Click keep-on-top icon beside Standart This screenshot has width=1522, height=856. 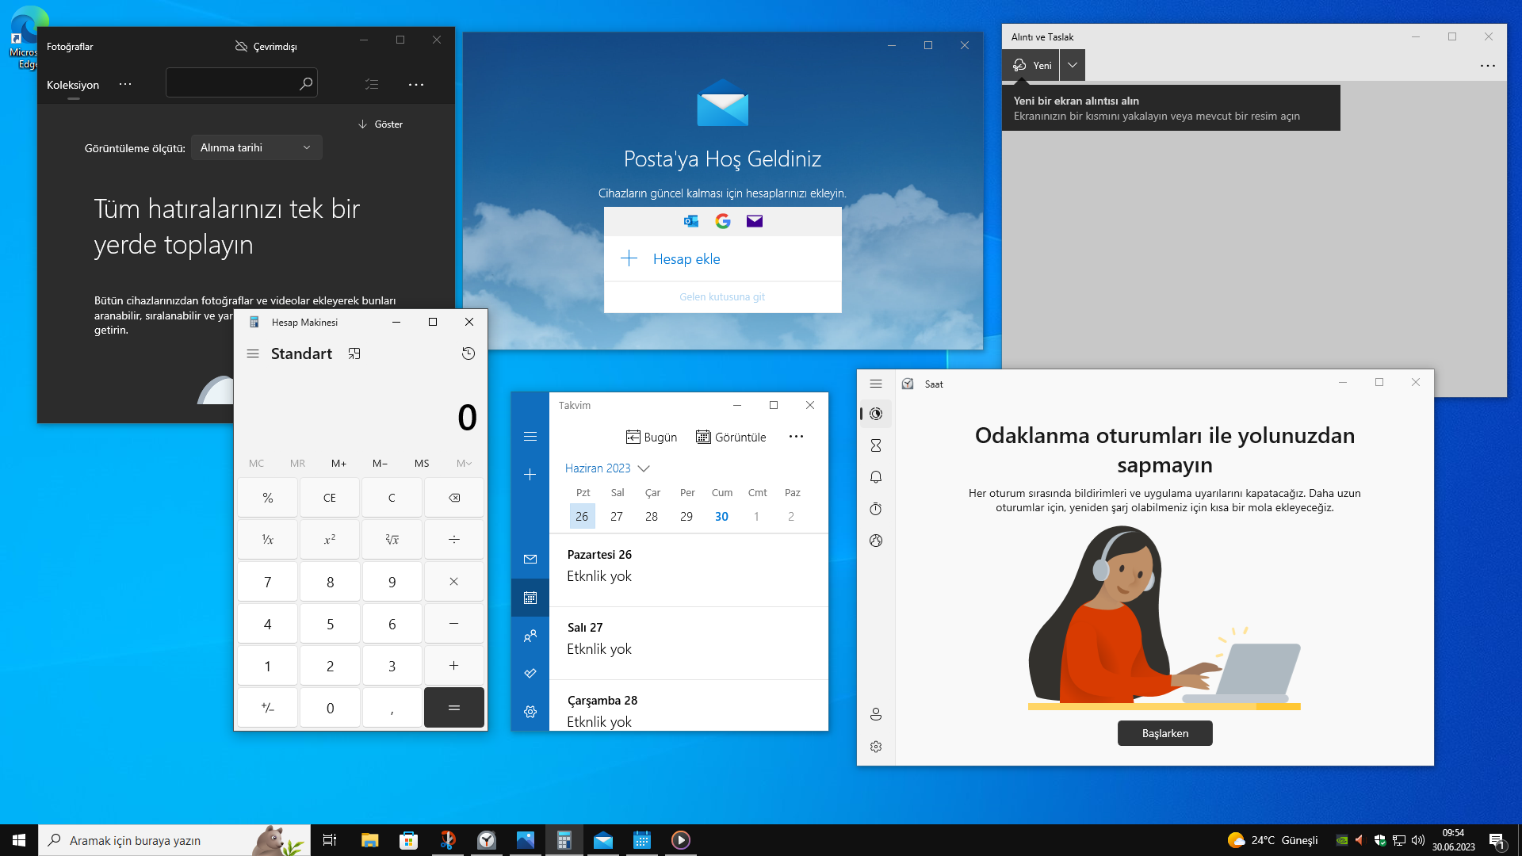354,353
